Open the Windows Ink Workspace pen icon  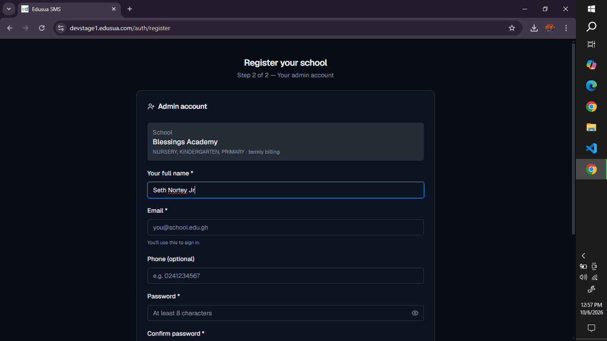[x=591, y=289]
